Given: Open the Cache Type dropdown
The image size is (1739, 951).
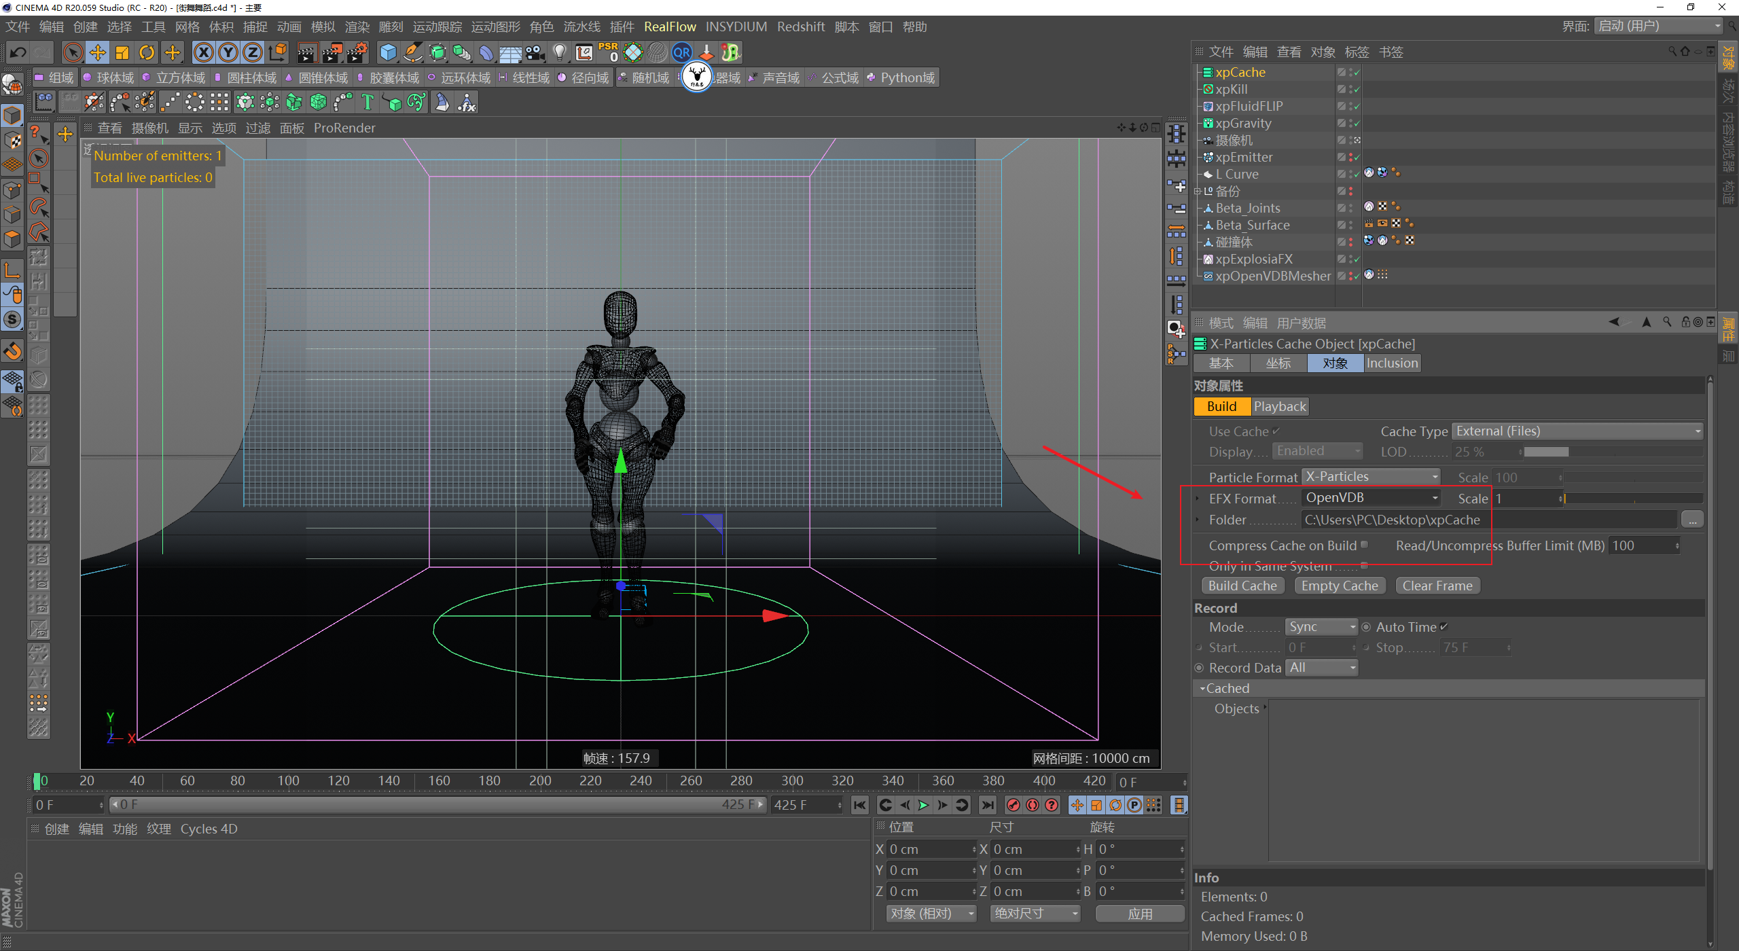Looking at the screenshot, I should point(1577,431).
